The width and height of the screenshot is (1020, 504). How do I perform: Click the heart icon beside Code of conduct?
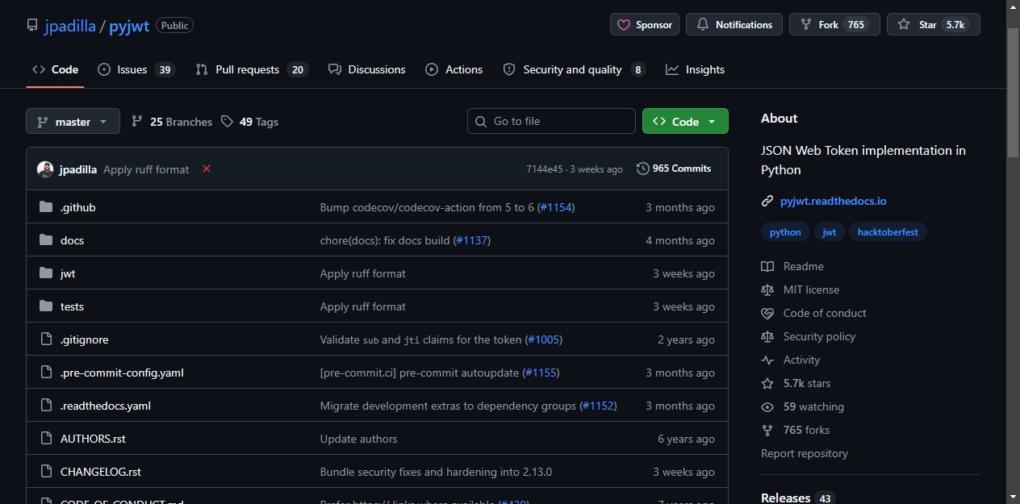767,313
